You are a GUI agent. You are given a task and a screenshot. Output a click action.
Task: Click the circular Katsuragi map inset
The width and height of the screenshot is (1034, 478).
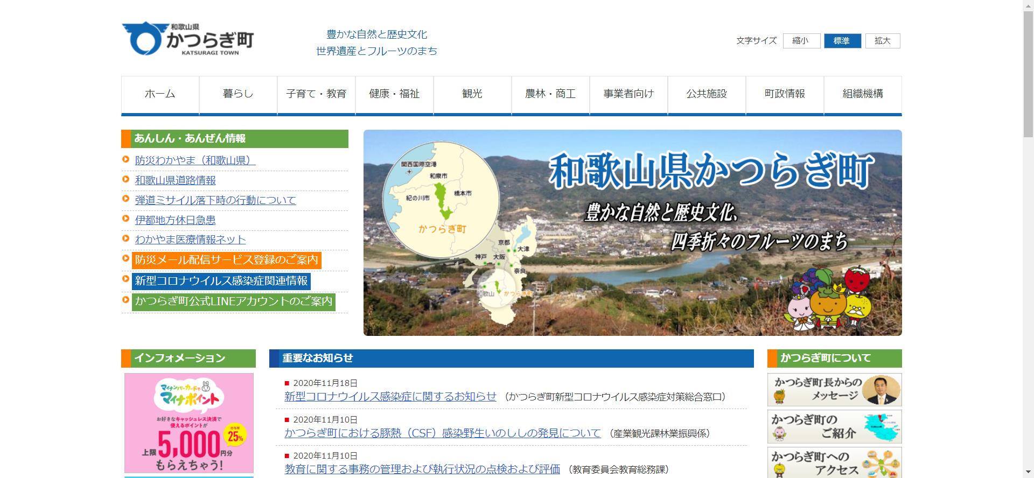(x=441, y=200)
